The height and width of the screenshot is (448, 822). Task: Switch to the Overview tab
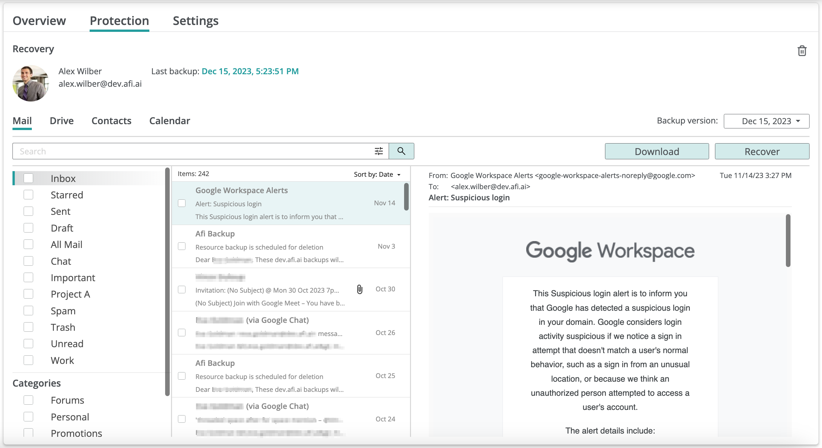[x=39, y=21]
